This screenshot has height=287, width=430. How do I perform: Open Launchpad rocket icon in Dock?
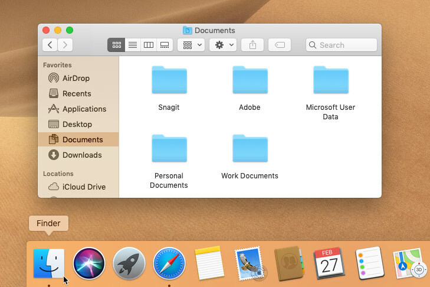129,263
